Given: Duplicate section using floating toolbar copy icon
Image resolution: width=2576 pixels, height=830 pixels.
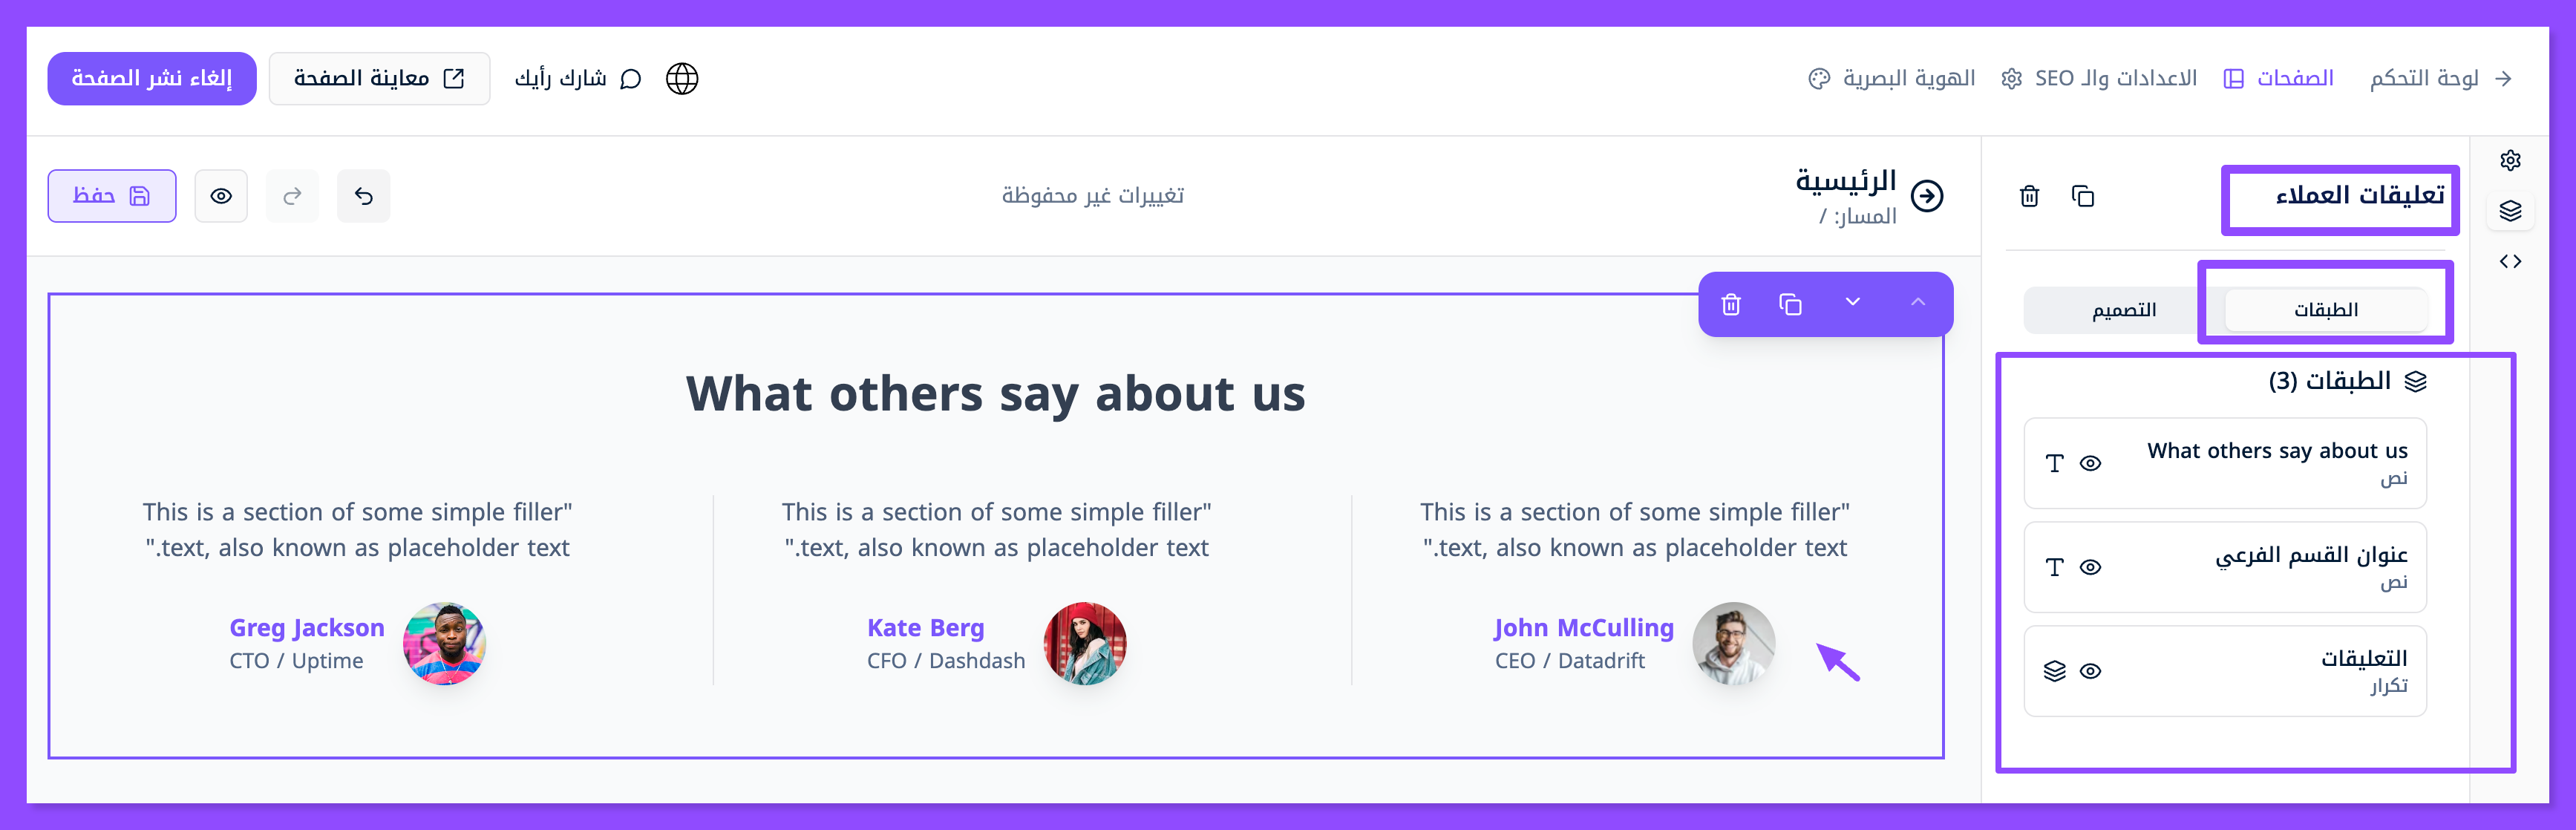Looking at the screenshot, I should tap(1790, 304).
